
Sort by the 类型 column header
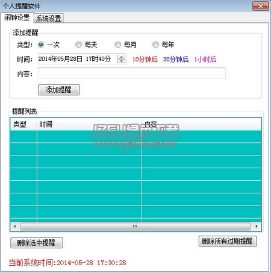(23, 124)
